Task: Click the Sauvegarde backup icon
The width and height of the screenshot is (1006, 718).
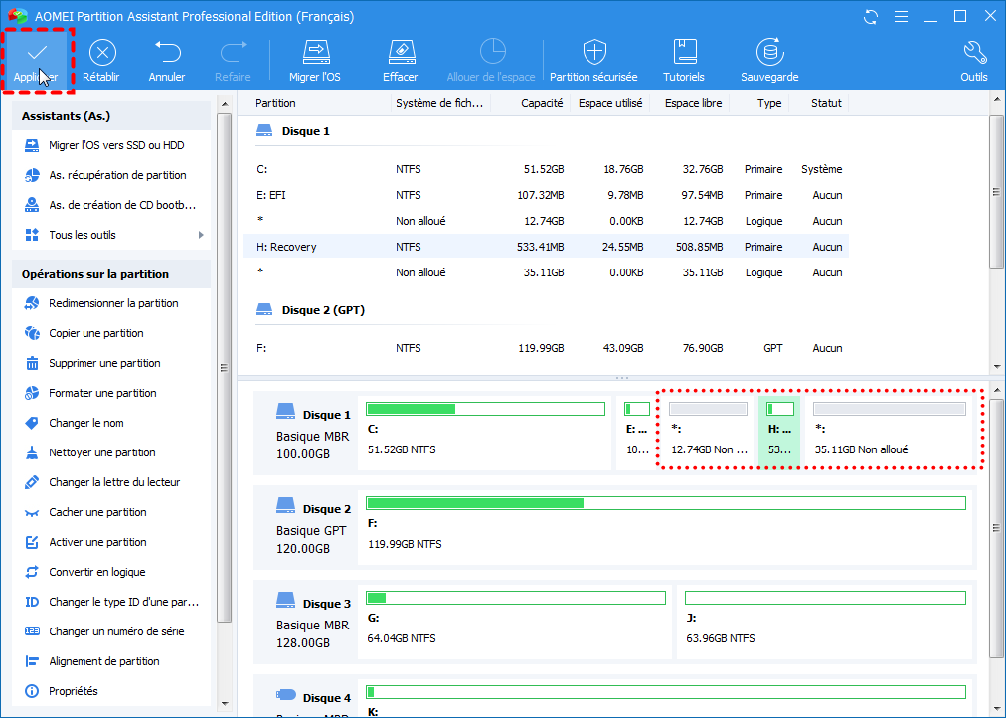Action: [x=769, y=53]
